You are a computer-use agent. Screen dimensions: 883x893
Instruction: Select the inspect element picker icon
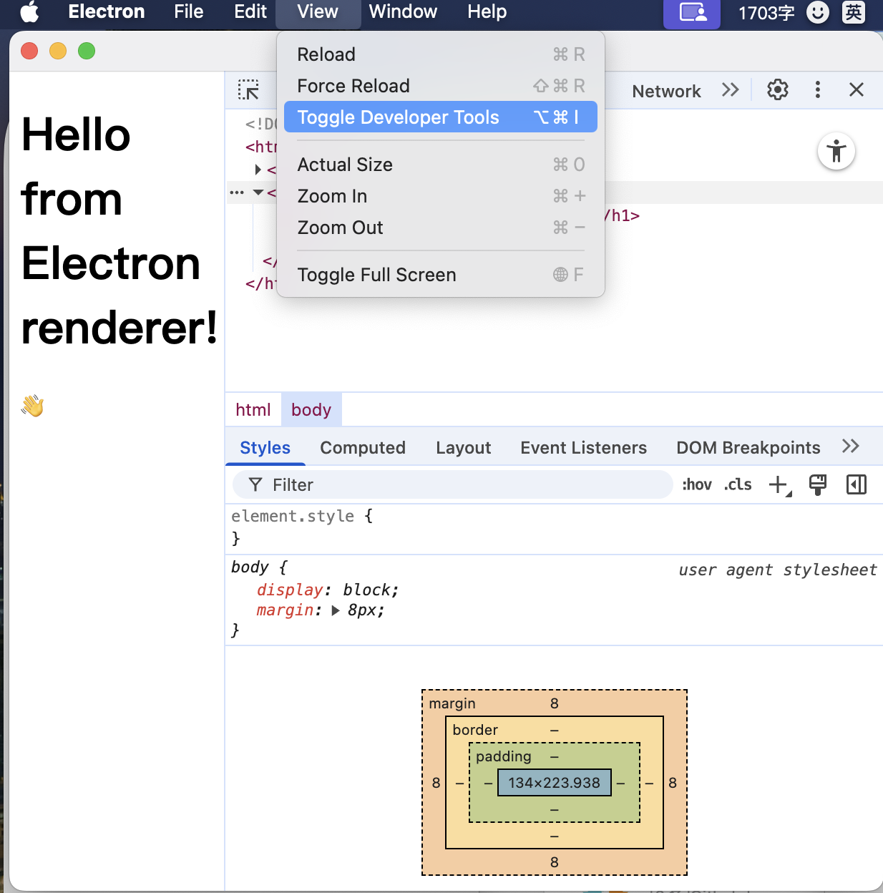point(248,90)
